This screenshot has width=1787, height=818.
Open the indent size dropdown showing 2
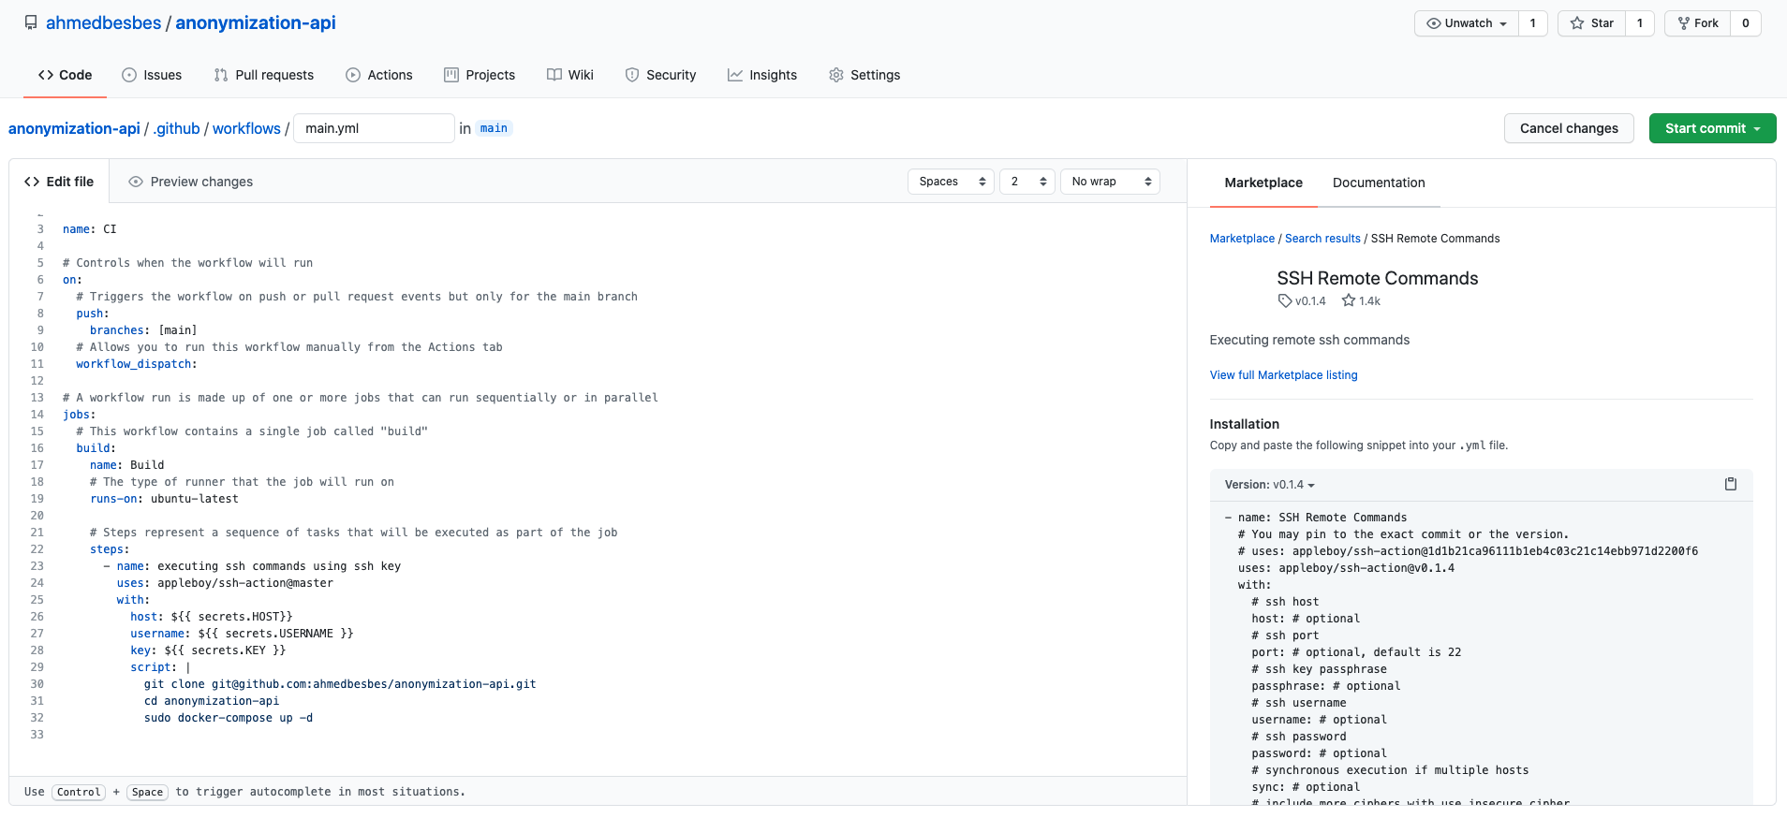(1027, 182)
